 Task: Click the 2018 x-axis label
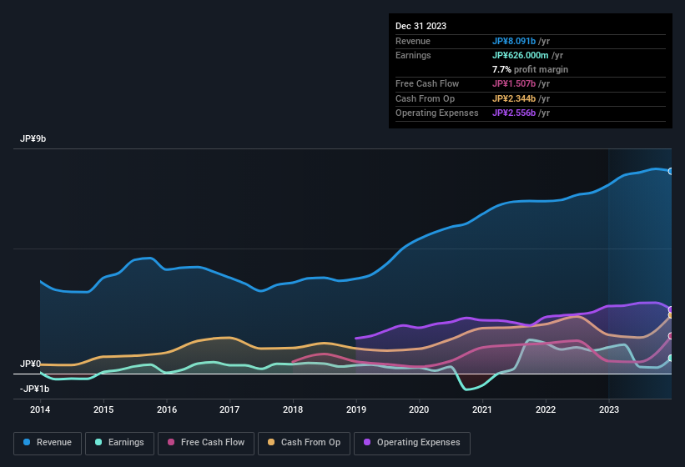pyautogui.click(x=293, y=409)
